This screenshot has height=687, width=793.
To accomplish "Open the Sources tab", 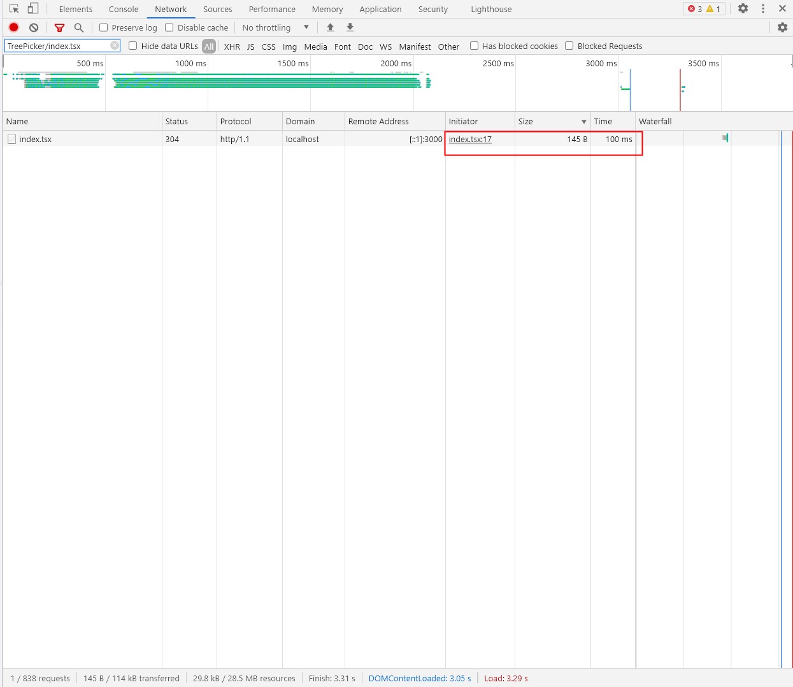I will click(x=218, y=9).
